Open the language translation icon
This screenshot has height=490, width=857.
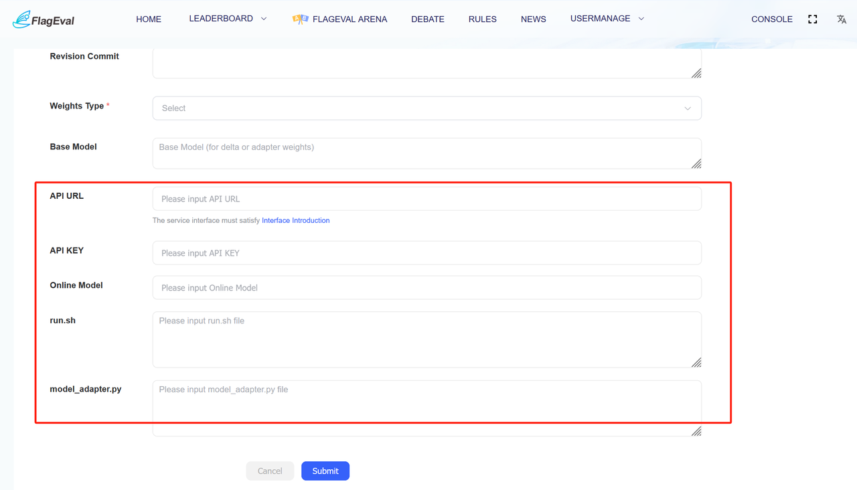coord(842,19)
